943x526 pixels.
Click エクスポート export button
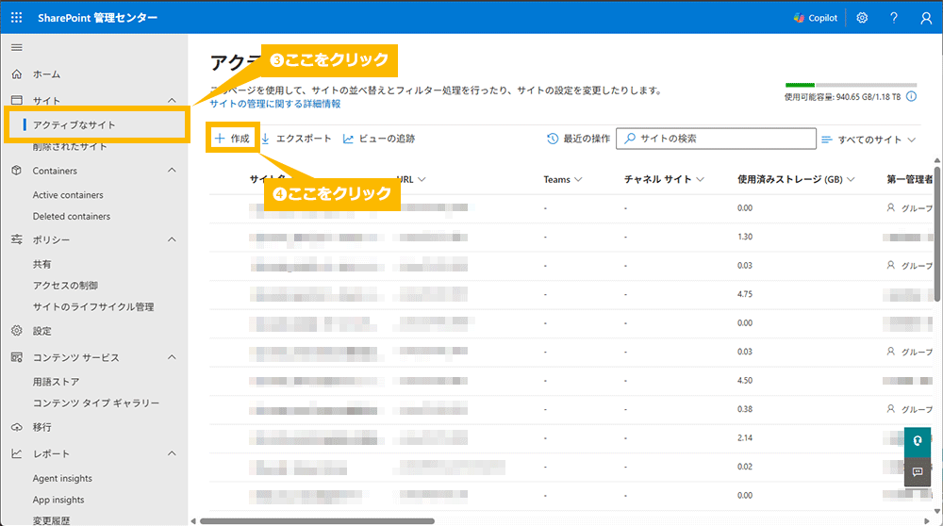click(296, 139)
